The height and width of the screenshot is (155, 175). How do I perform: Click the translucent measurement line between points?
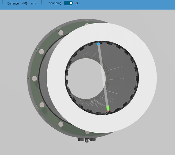(103, 77)
